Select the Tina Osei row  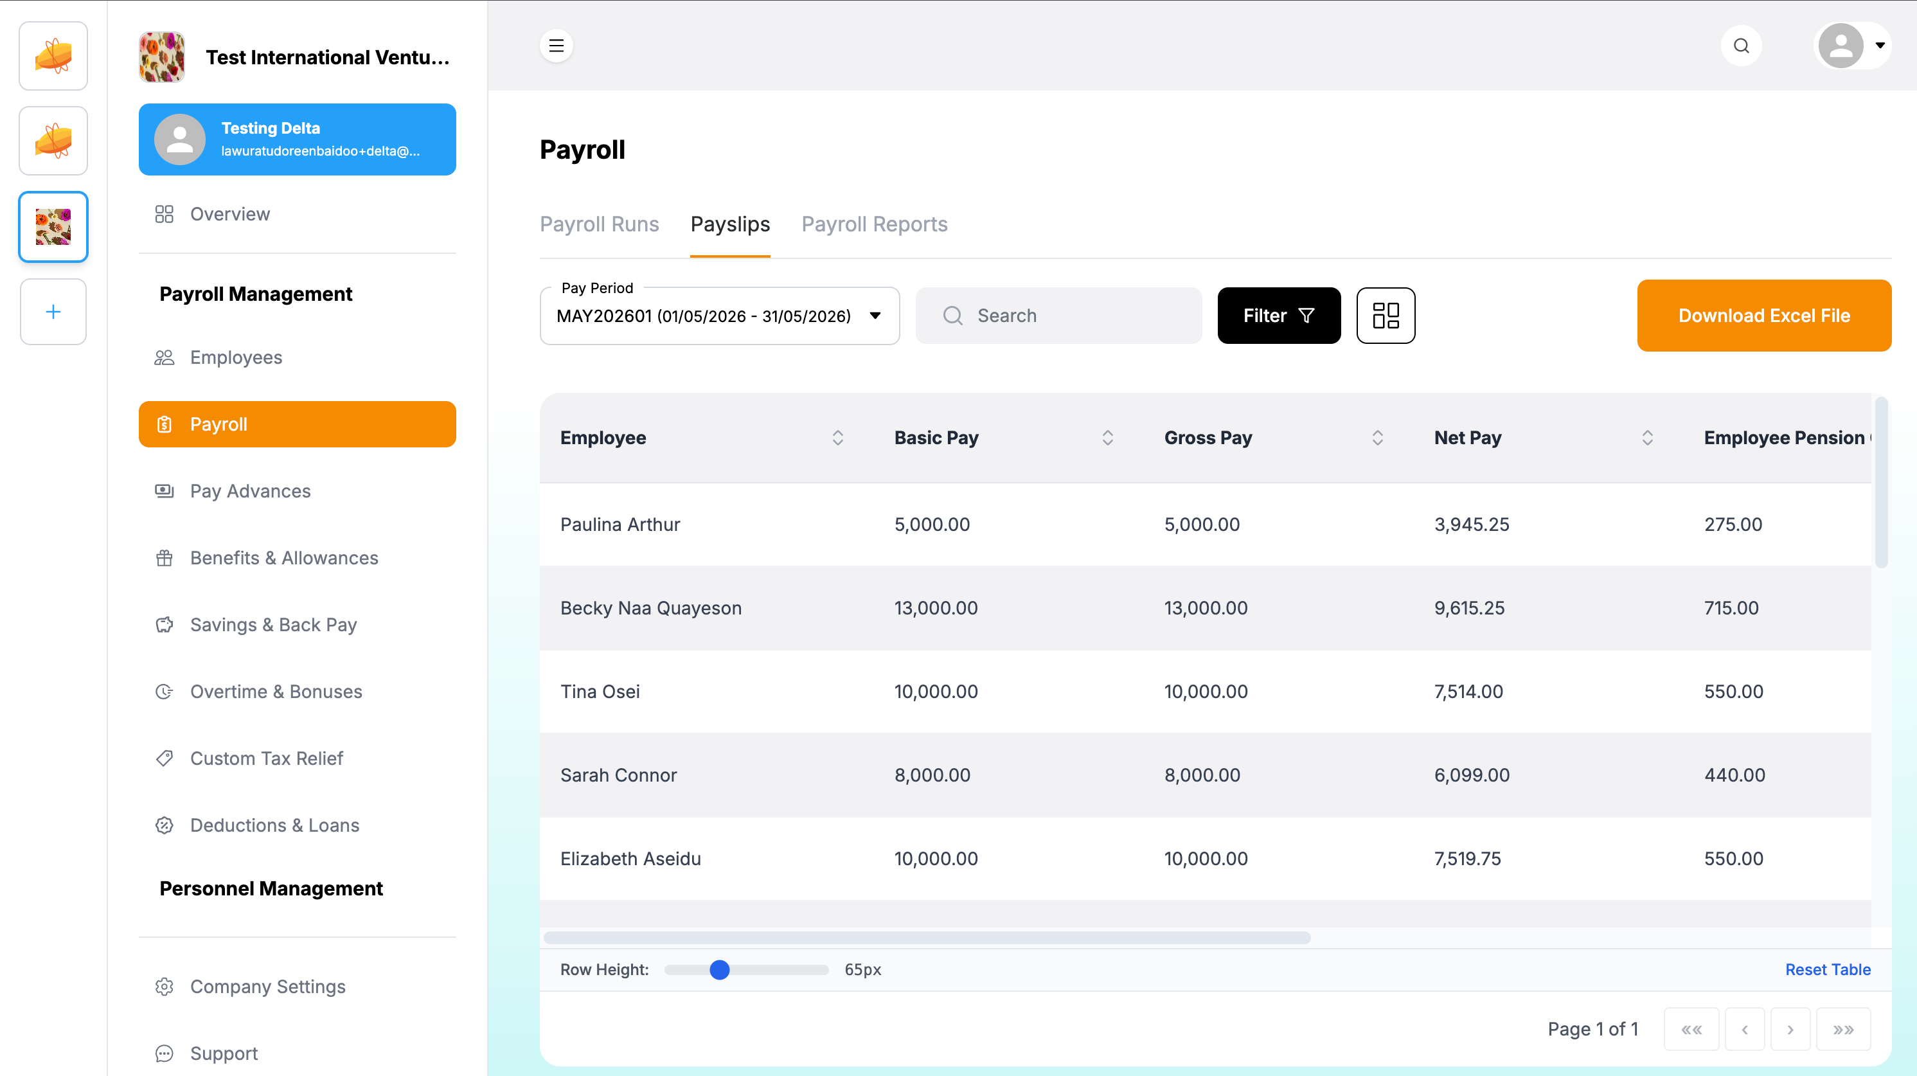[1205, 691]
